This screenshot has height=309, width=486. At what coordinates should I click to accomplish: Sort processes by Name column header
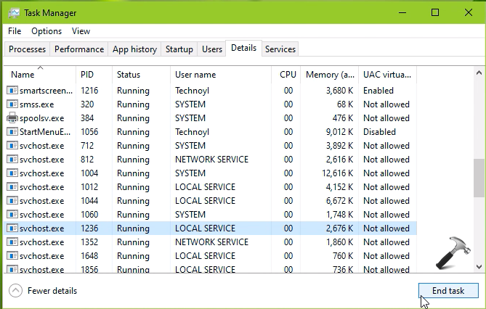23,75
